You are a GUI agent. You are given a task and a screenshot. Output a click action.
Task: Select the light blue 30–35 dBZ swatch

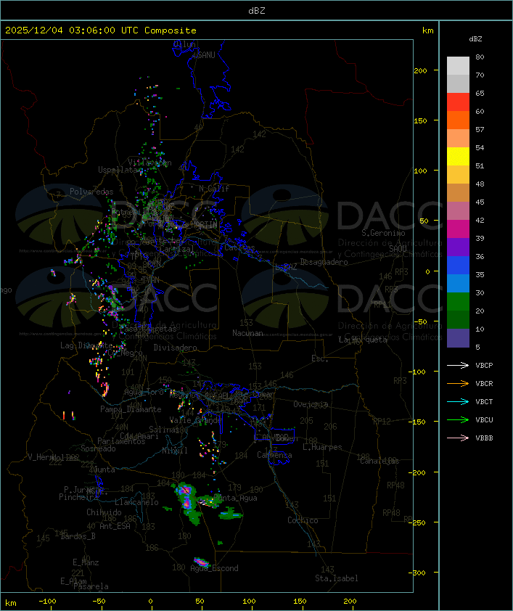point(458,284)
